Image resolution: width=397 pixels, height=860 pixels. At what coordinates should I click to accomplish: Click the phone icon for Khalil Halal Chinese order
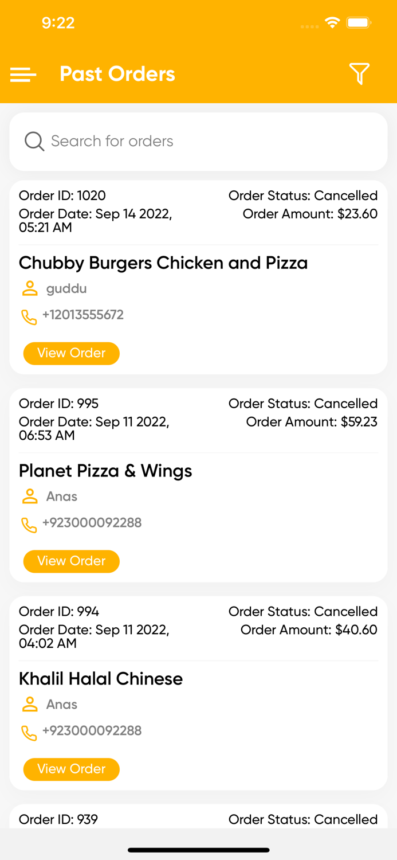(x=29, y=732)
